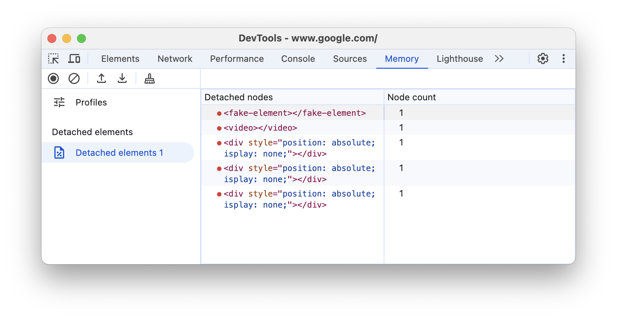Switch to the Network tab
Viewport: 617px width, 319px height.
point(175,59)
